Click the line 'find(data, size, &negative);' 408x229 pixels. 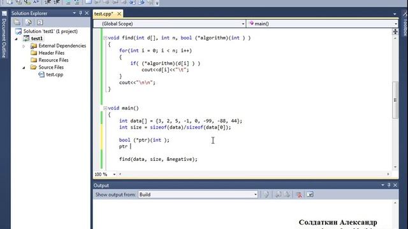(x=158, y=159)
